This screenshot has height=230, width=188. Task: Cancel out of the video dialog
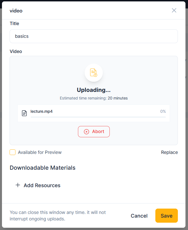[139, 216]
